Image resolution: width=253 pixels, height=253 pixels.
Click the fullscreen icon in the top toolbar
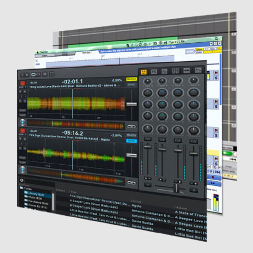point(52,74)
